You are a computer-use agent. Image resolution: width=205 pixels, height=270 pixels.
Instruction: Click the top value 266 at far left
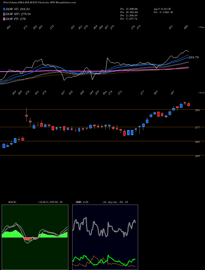[x=9, y=27]
